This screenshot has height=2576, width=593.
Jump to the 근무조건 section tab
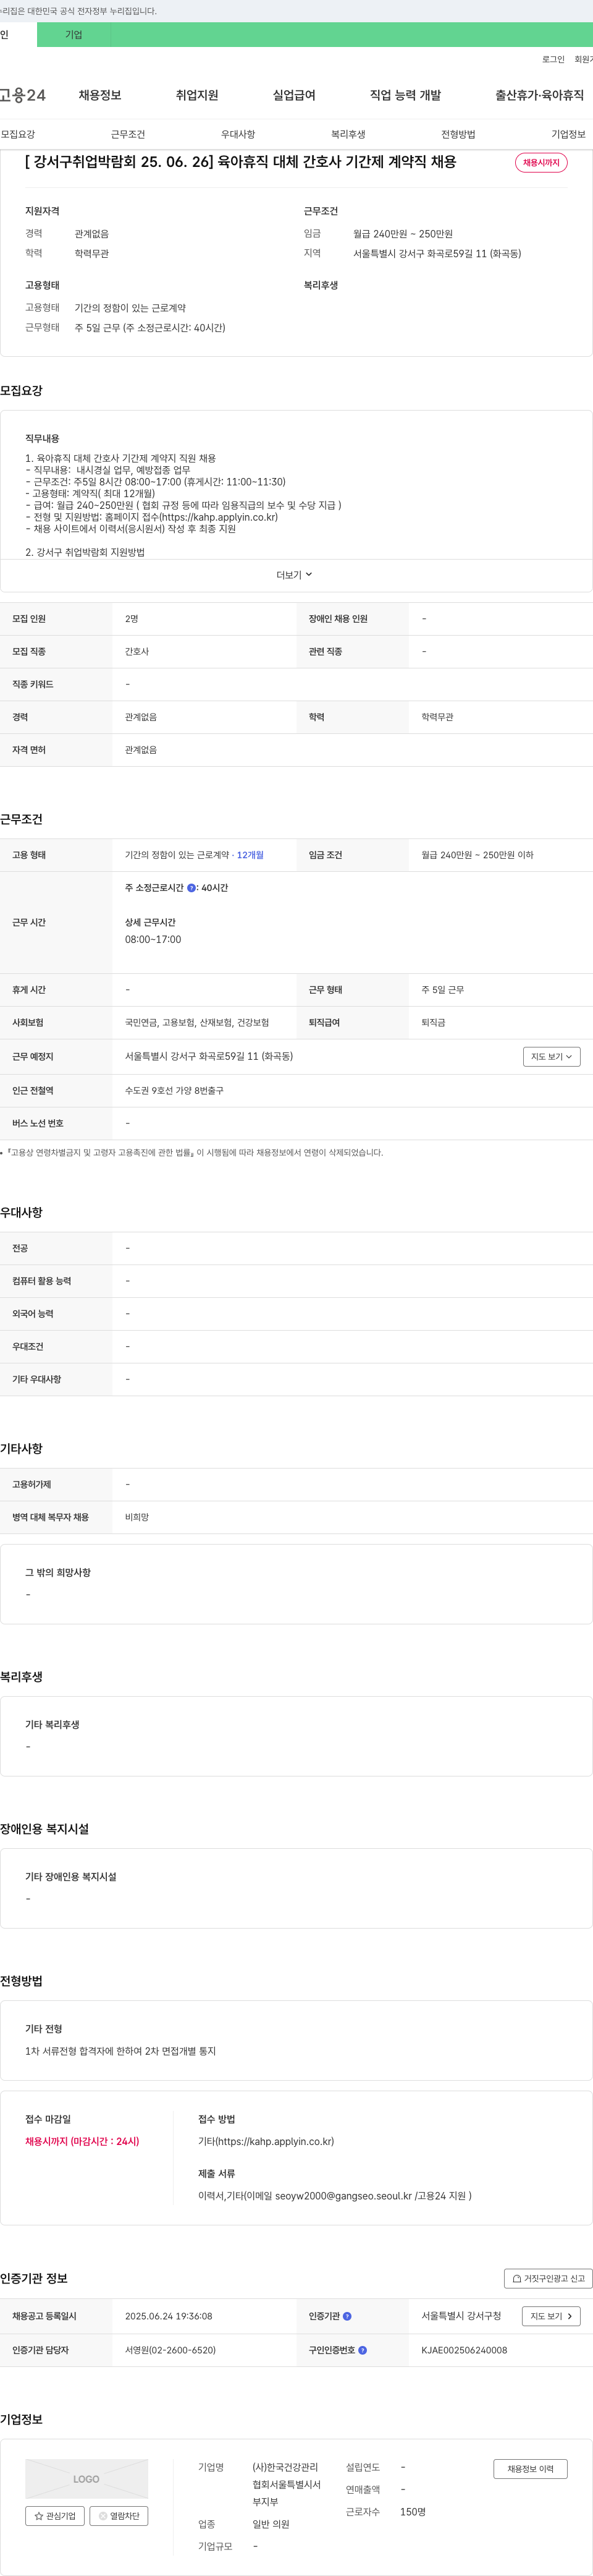[x=128, y=134]
